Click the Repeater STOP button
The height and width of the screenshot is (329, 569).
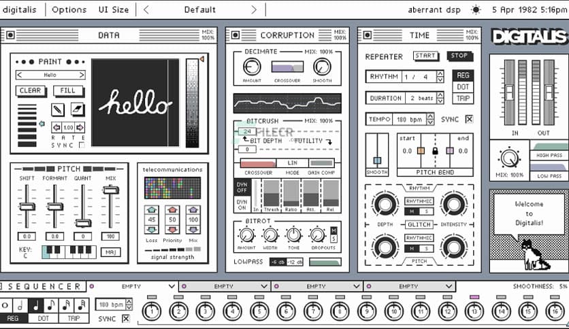(459, 56)
